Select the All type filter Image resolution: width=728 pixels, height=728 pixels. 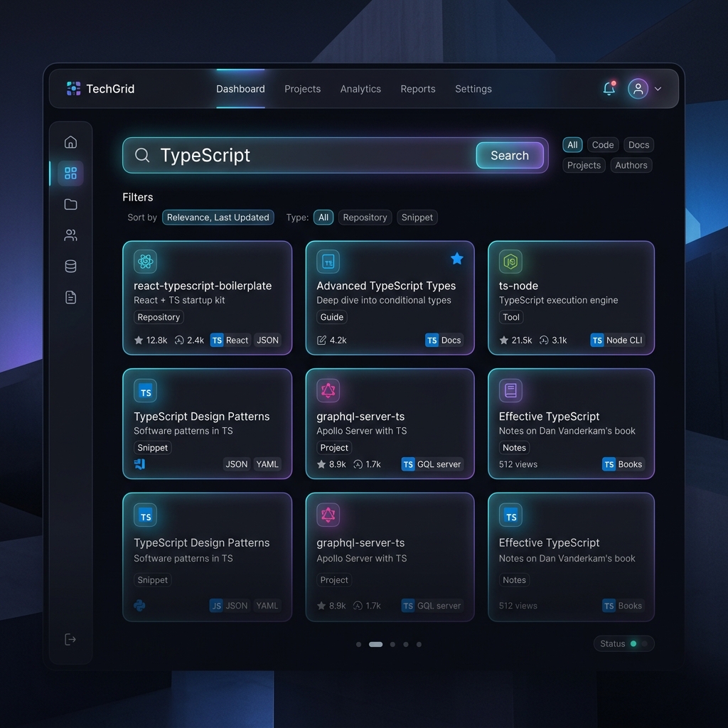coord(323,218)
